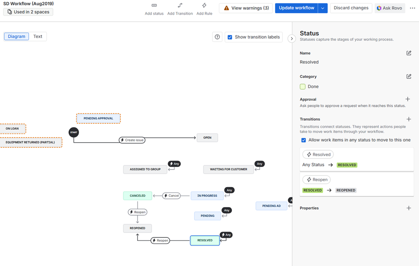
Task: Switch to the Text tab
Action: click(38, 37)
